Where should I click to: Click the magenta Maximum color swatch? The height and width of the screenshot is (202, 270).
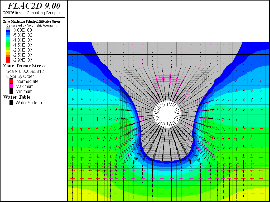11,86
